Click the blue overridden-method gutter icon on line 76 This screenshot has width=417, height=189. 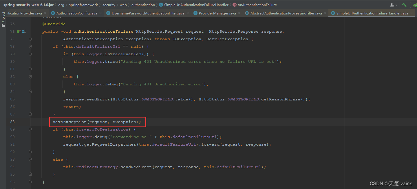(x=24, y=32)
